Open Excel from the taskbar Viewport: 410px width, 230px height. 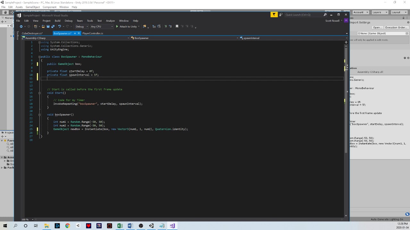tap(120, 226)
